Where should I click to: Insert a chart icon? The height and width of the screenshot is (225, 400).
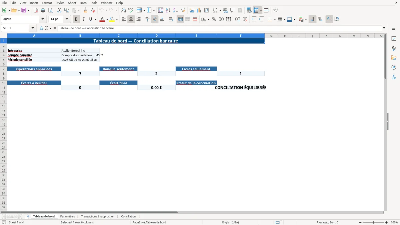click(199, 10)
